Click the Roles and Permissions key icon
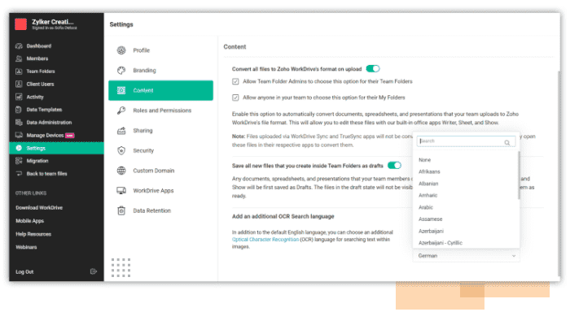The height and width of the screenshot is (325, 570). tap(121, 110)
